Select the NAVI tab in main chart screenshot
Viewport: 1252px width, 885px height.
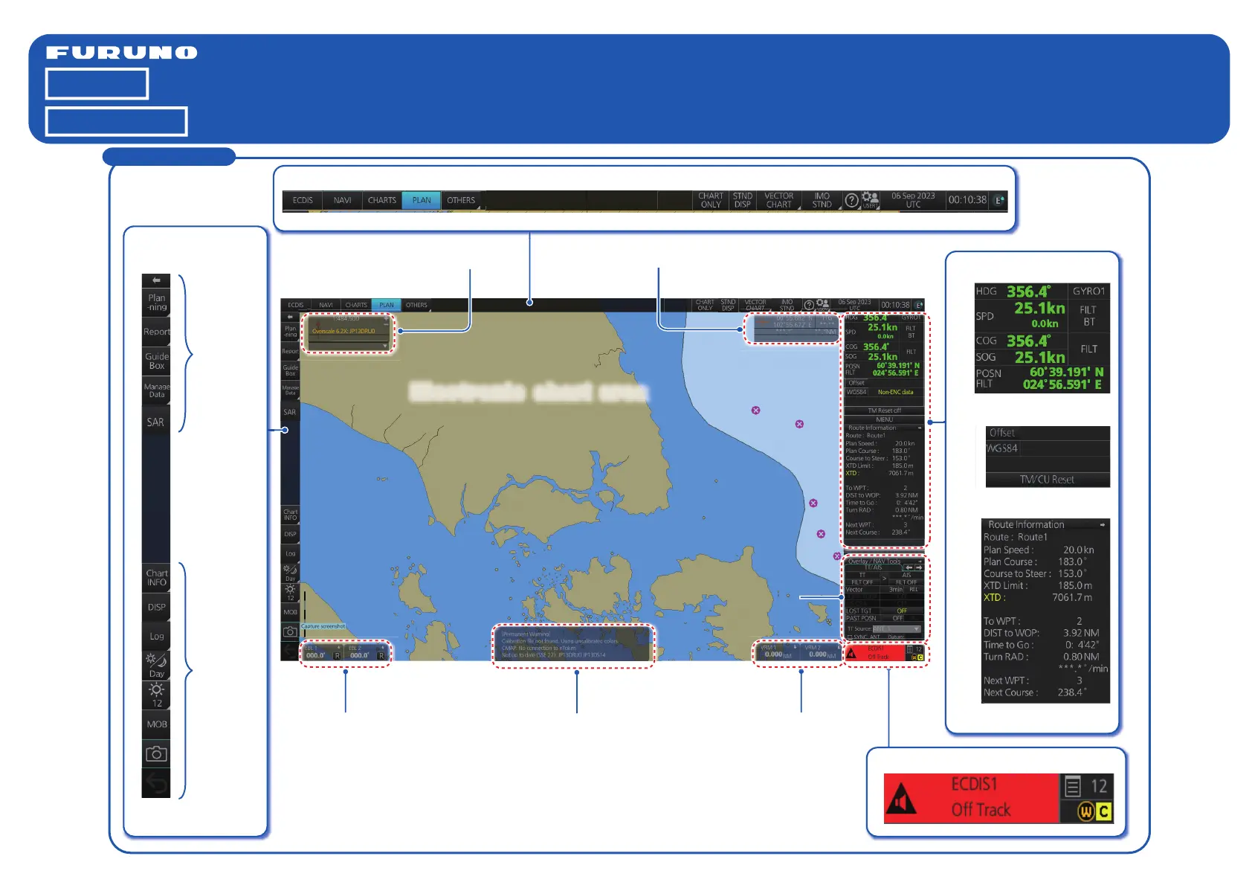click(326, 305)
